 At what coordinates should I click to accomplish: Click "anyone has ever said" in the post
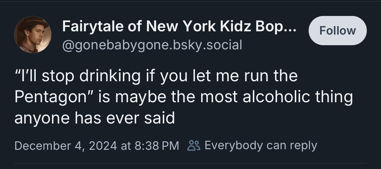click(x=95, y=118)
